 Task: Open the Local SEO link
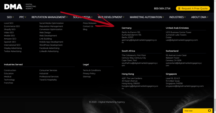tap(9, 23)
